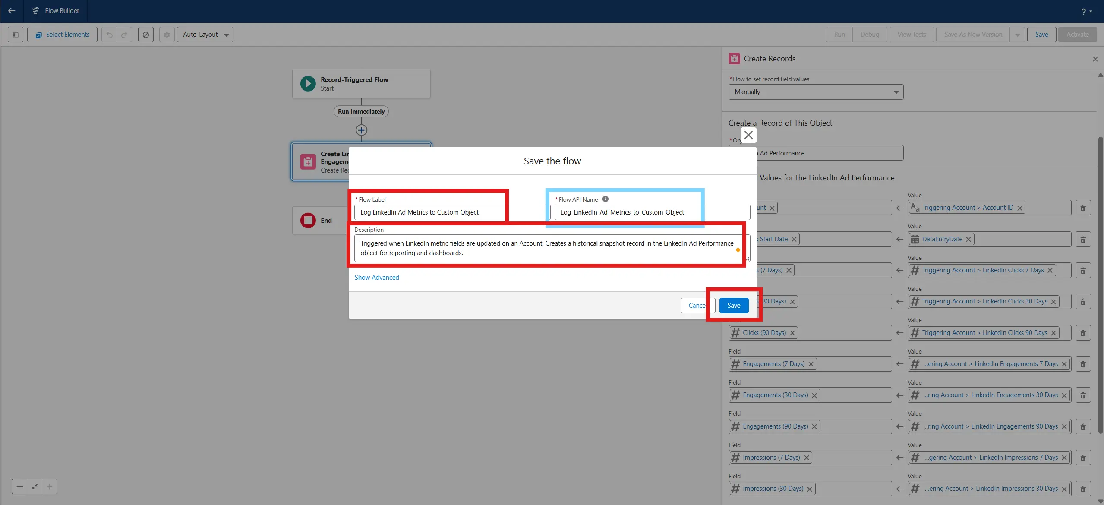Click the Description text area
The image size is (1104, 505).
(547, 248)
